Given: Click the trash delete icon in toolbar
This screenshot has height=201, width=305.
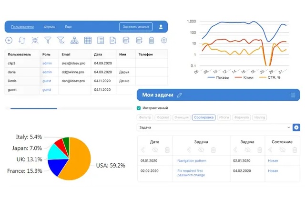Looking at the screenshot, I should [x=152, y=41].
